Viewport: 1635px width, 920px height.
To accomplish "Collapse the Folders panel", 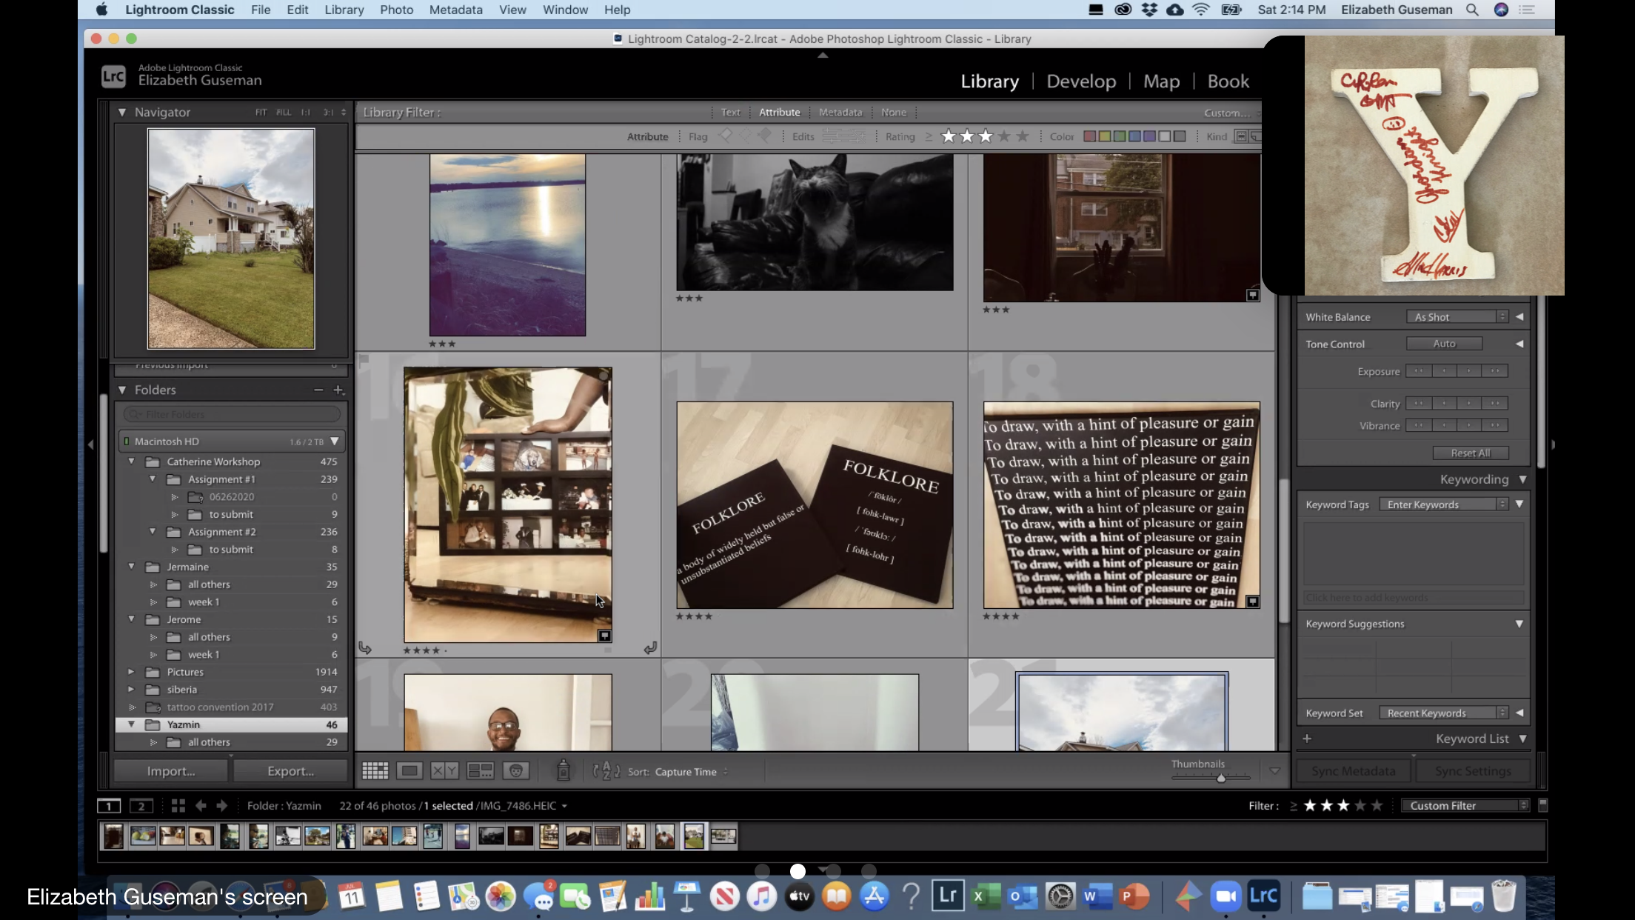I will (122, 390).
